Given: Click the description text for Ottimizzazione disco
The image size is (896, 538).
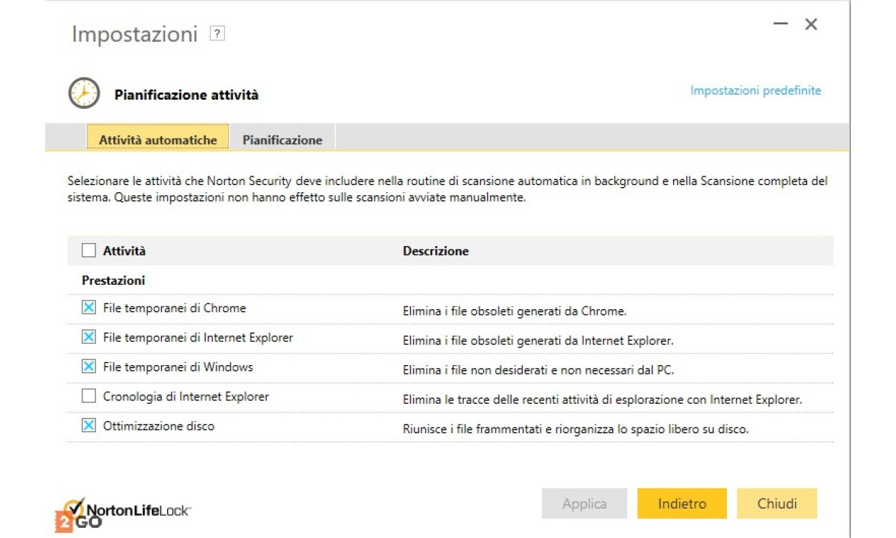Looking at the screenshot, I should [575, 430].
